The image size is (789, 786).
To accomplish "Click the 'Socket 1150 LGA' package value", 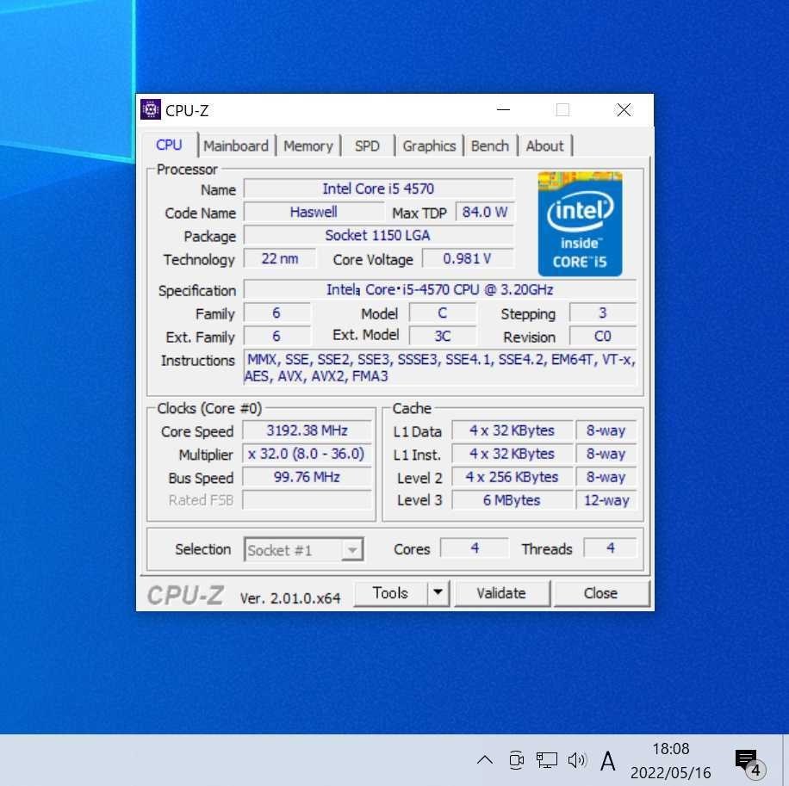I will click(x=378, y=235).
